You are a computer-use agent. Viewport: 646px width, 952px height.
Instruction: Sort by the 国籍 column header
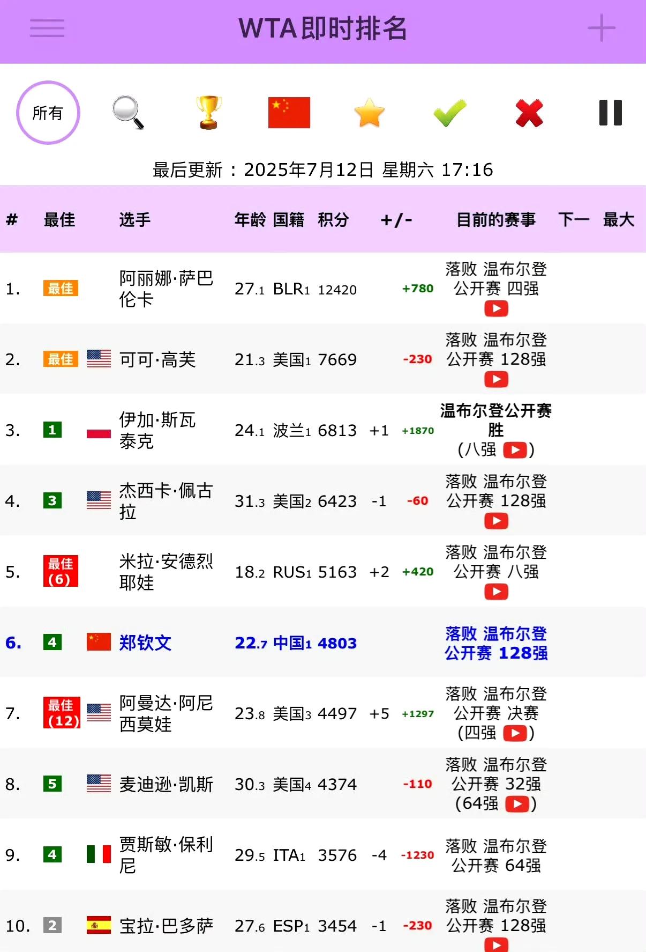coord(289,219)
